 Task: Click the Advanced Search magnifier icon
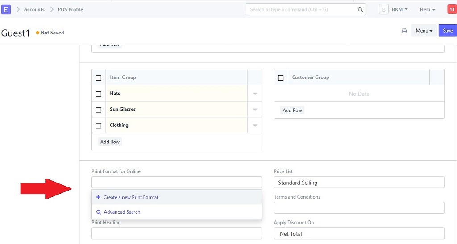click(x=99, y=212)
